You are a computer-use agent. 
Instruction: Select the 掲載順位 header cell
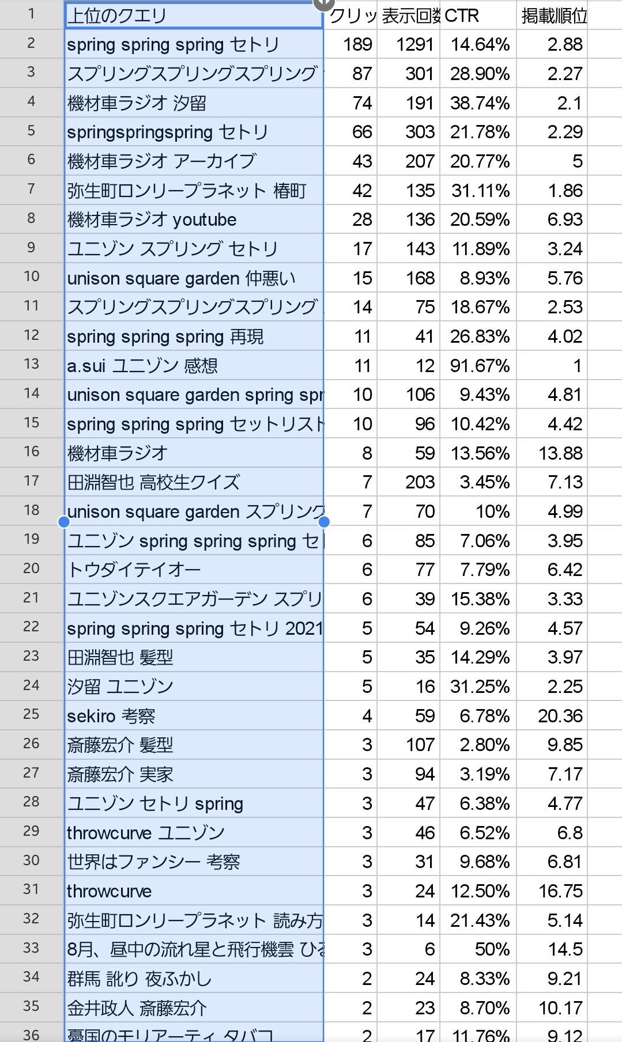point(552,15)
